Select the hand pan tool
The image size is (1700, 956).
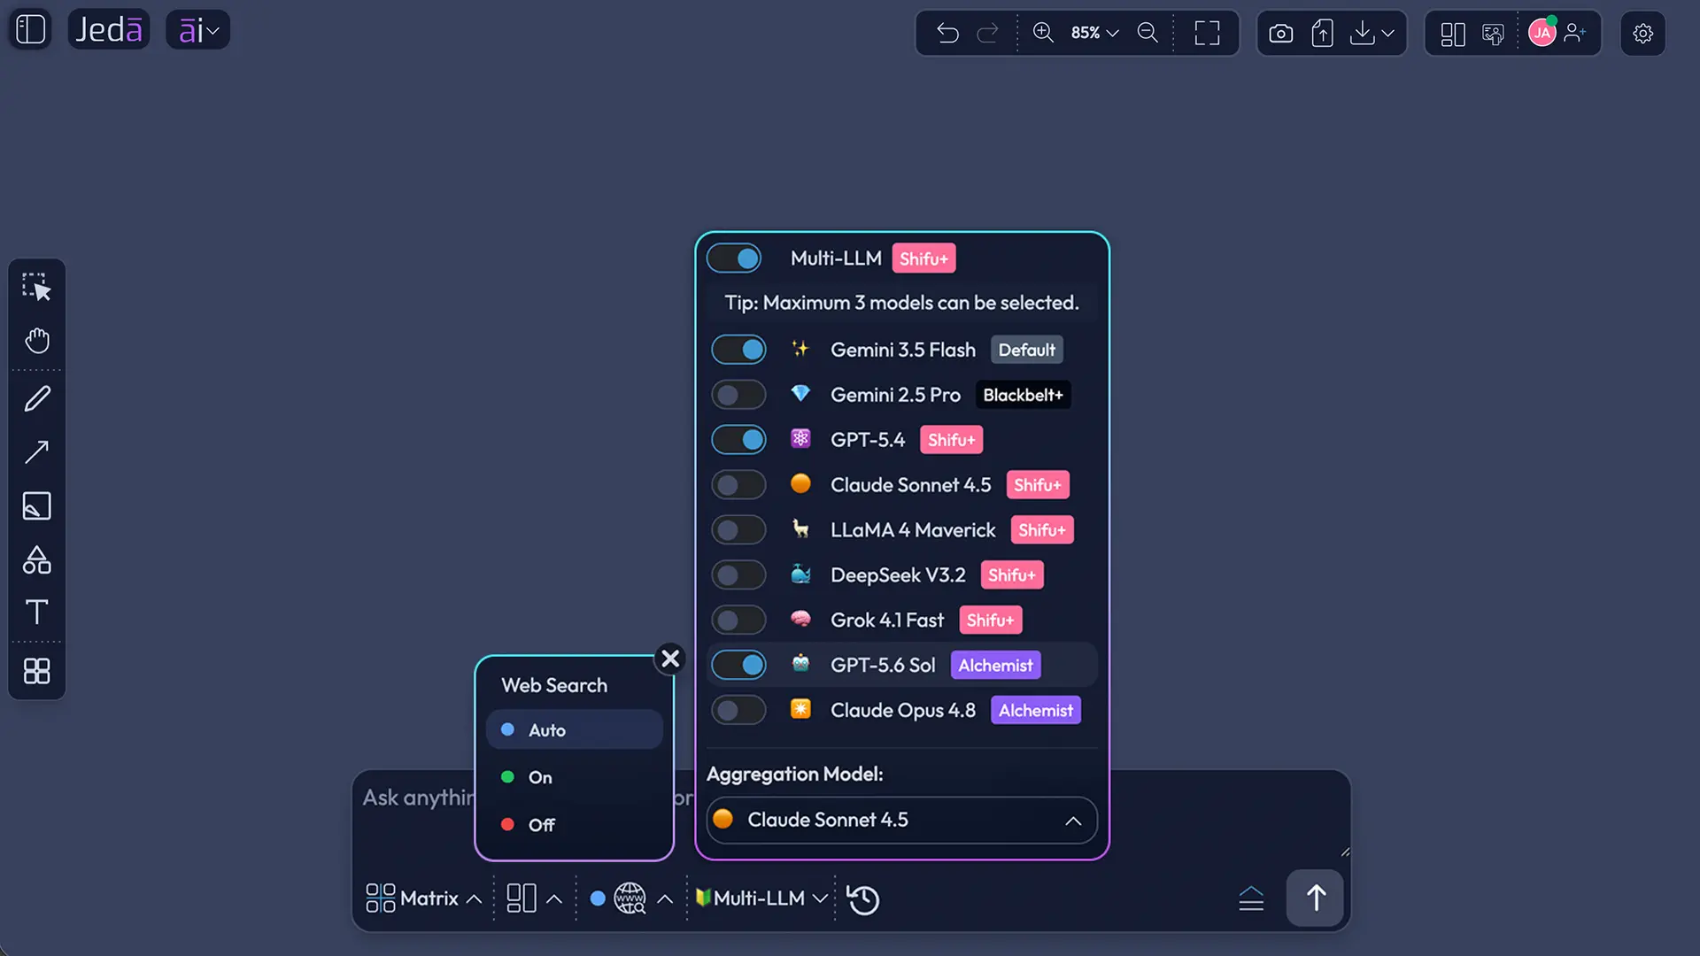pos(36,340)
